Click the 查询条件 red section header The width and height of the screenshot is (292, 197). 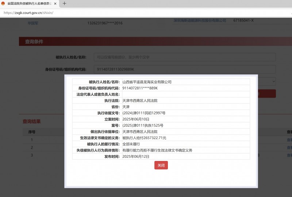point(34,42)
